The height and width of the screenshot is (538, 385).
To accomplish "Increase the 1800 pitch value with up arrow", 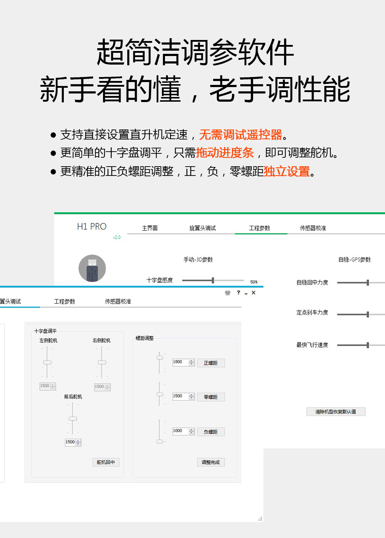I will (192, 361).
